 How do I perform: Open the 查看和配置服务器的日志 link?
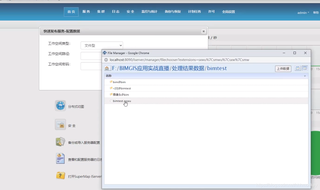[85, 160]
